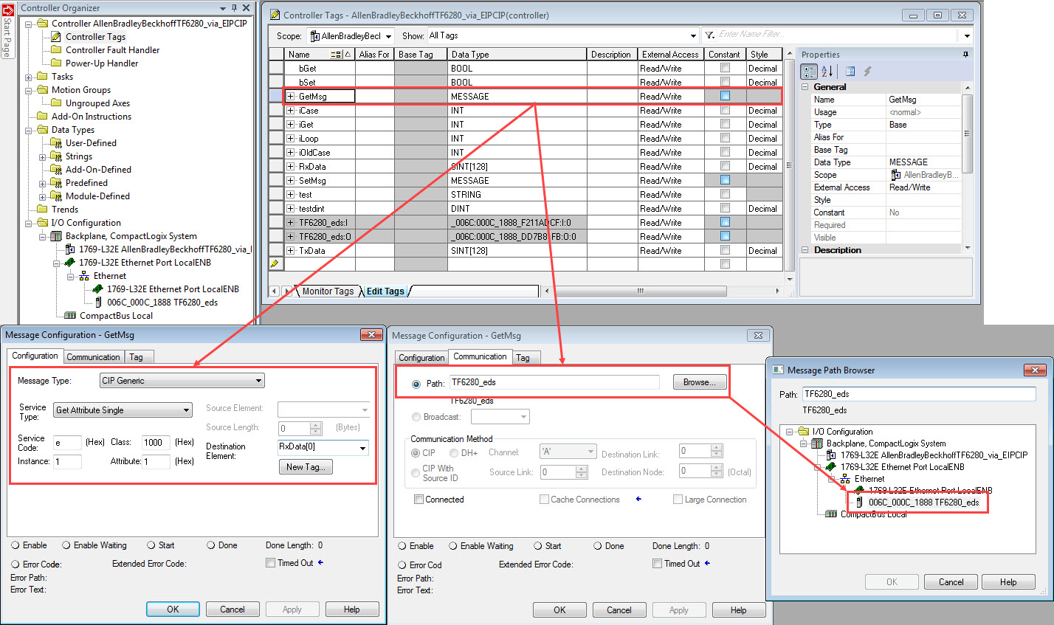This screenshot has width=1054, height=625.
Task: Select the Path radio button
Action: (416, 384)
